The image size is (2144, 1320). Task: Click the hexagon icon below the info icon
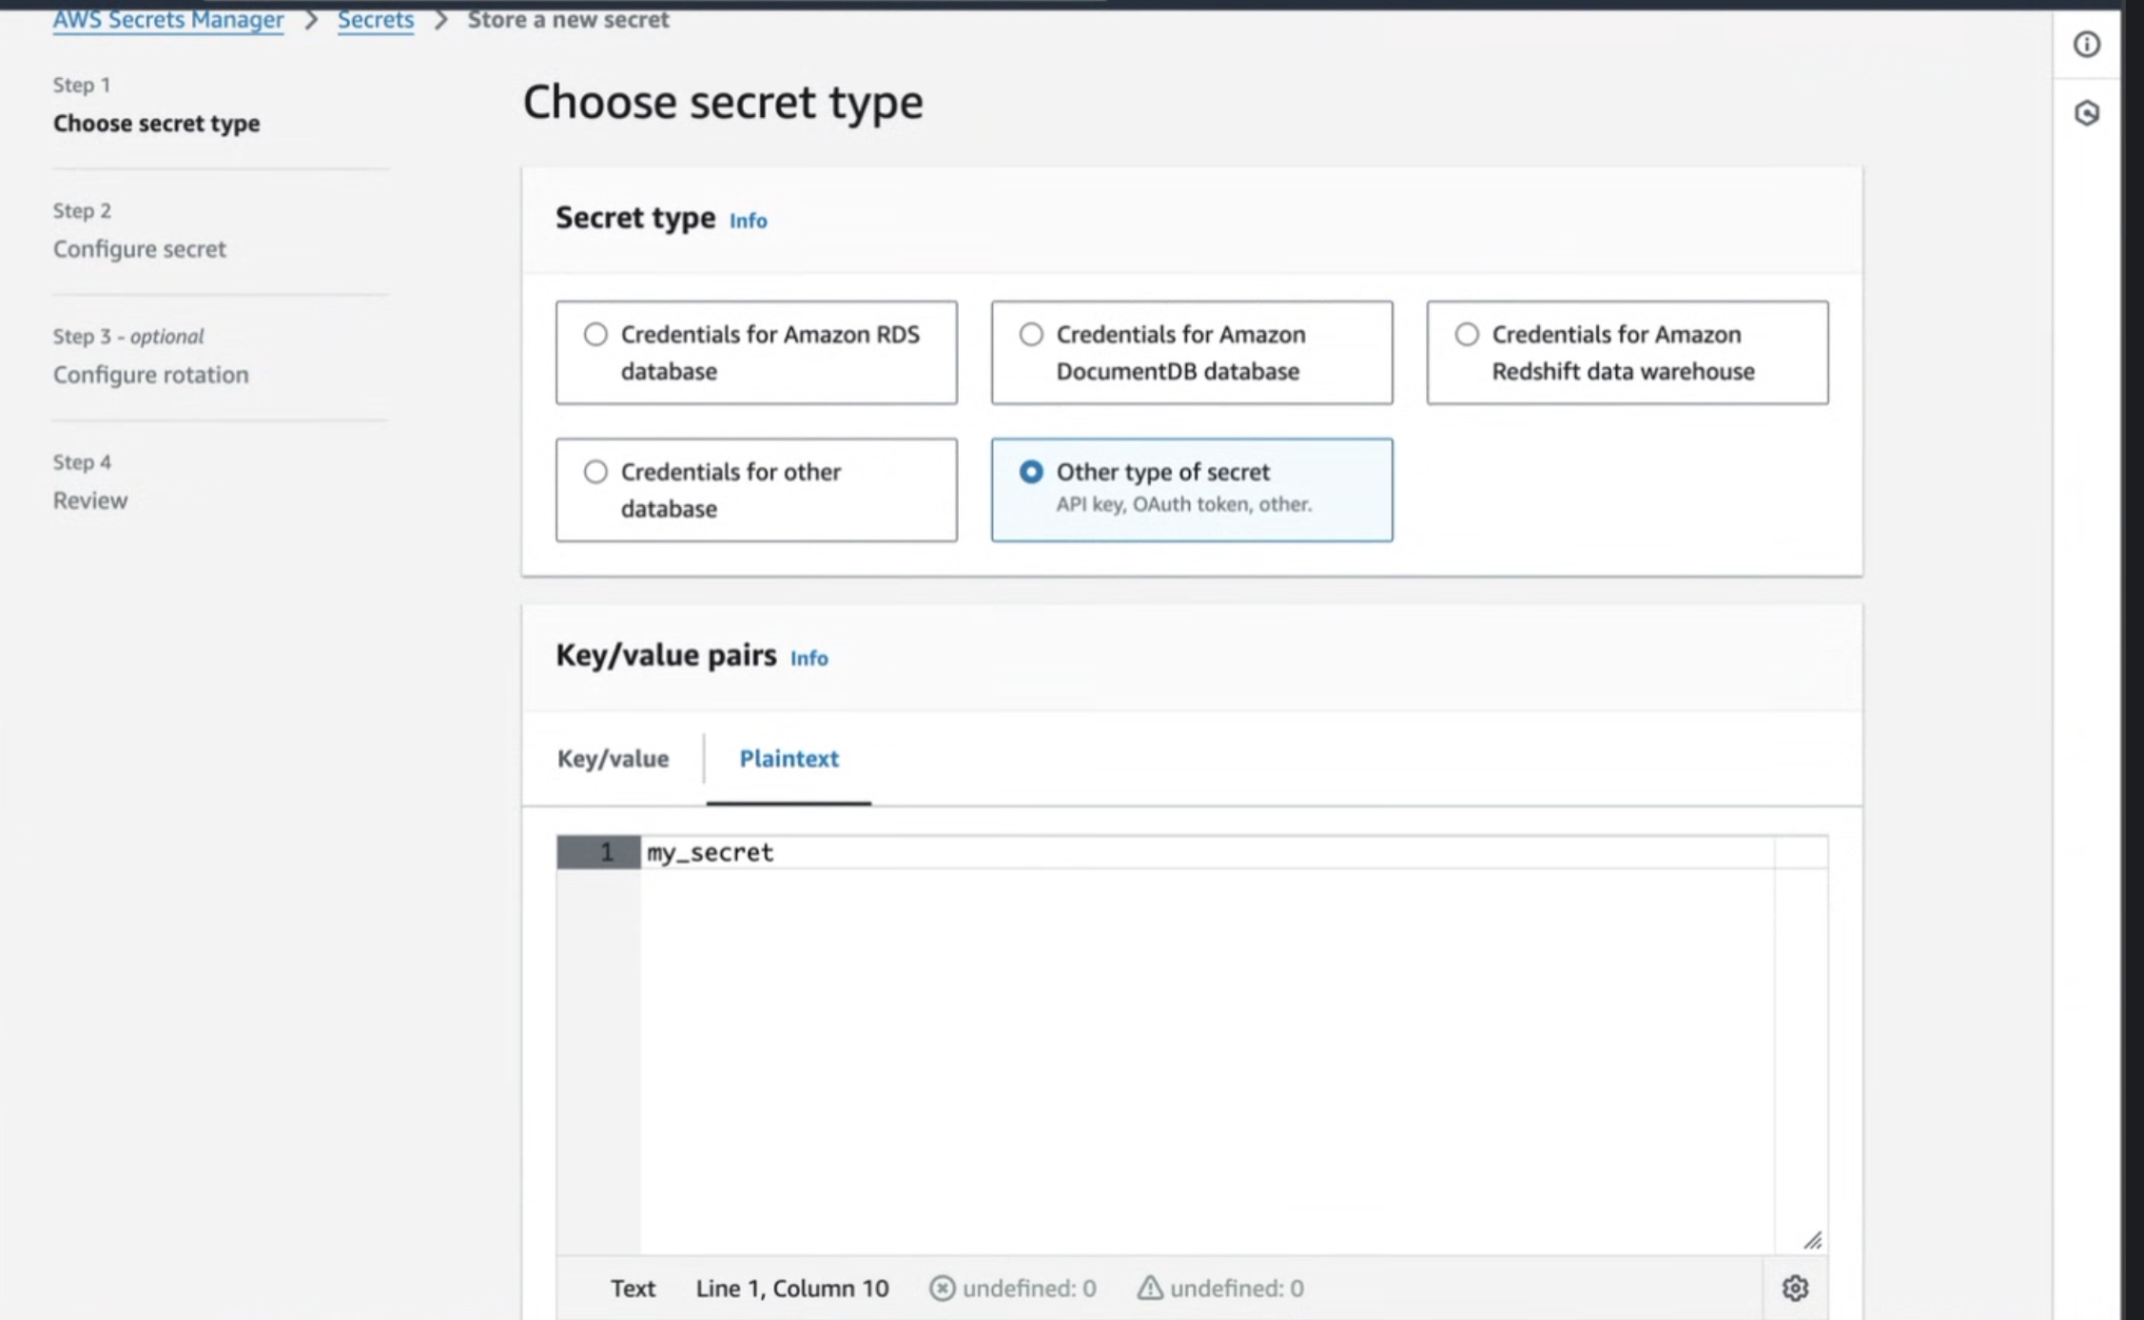2086,113
